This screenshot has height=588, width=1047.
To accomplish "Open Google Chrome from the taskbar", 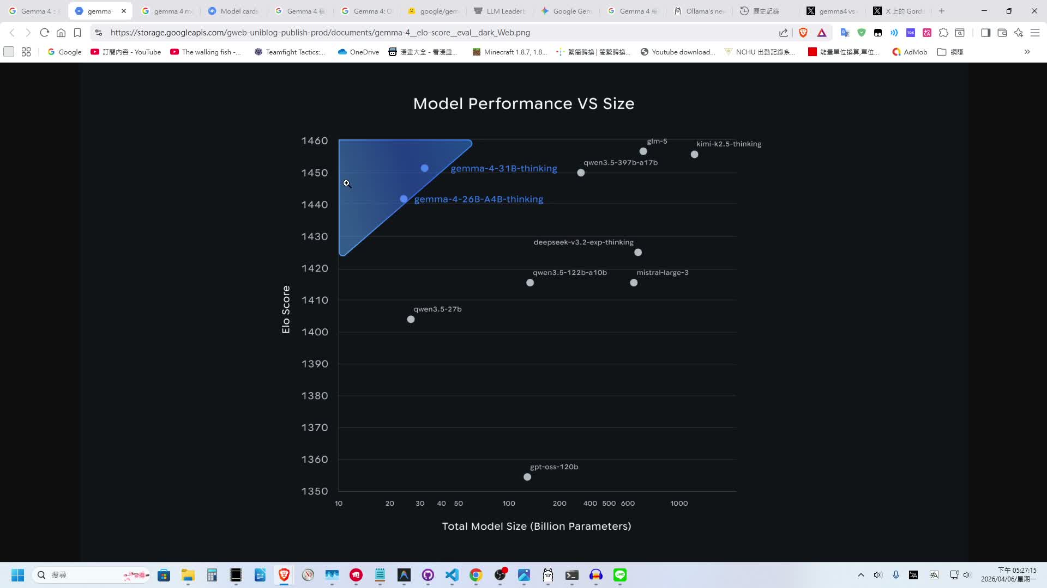I will pos(476,575).
